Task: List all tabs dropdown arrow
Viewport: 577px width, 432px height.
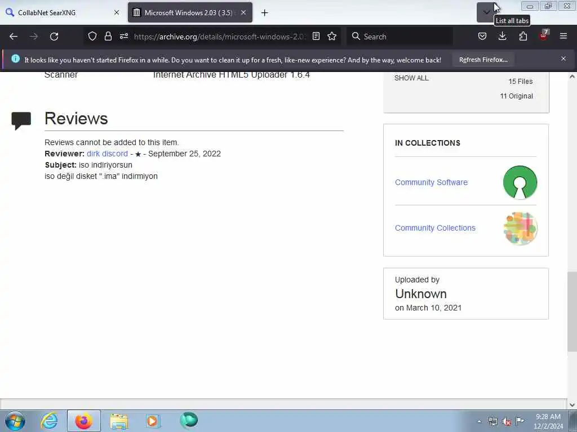Action: point(486,12)
